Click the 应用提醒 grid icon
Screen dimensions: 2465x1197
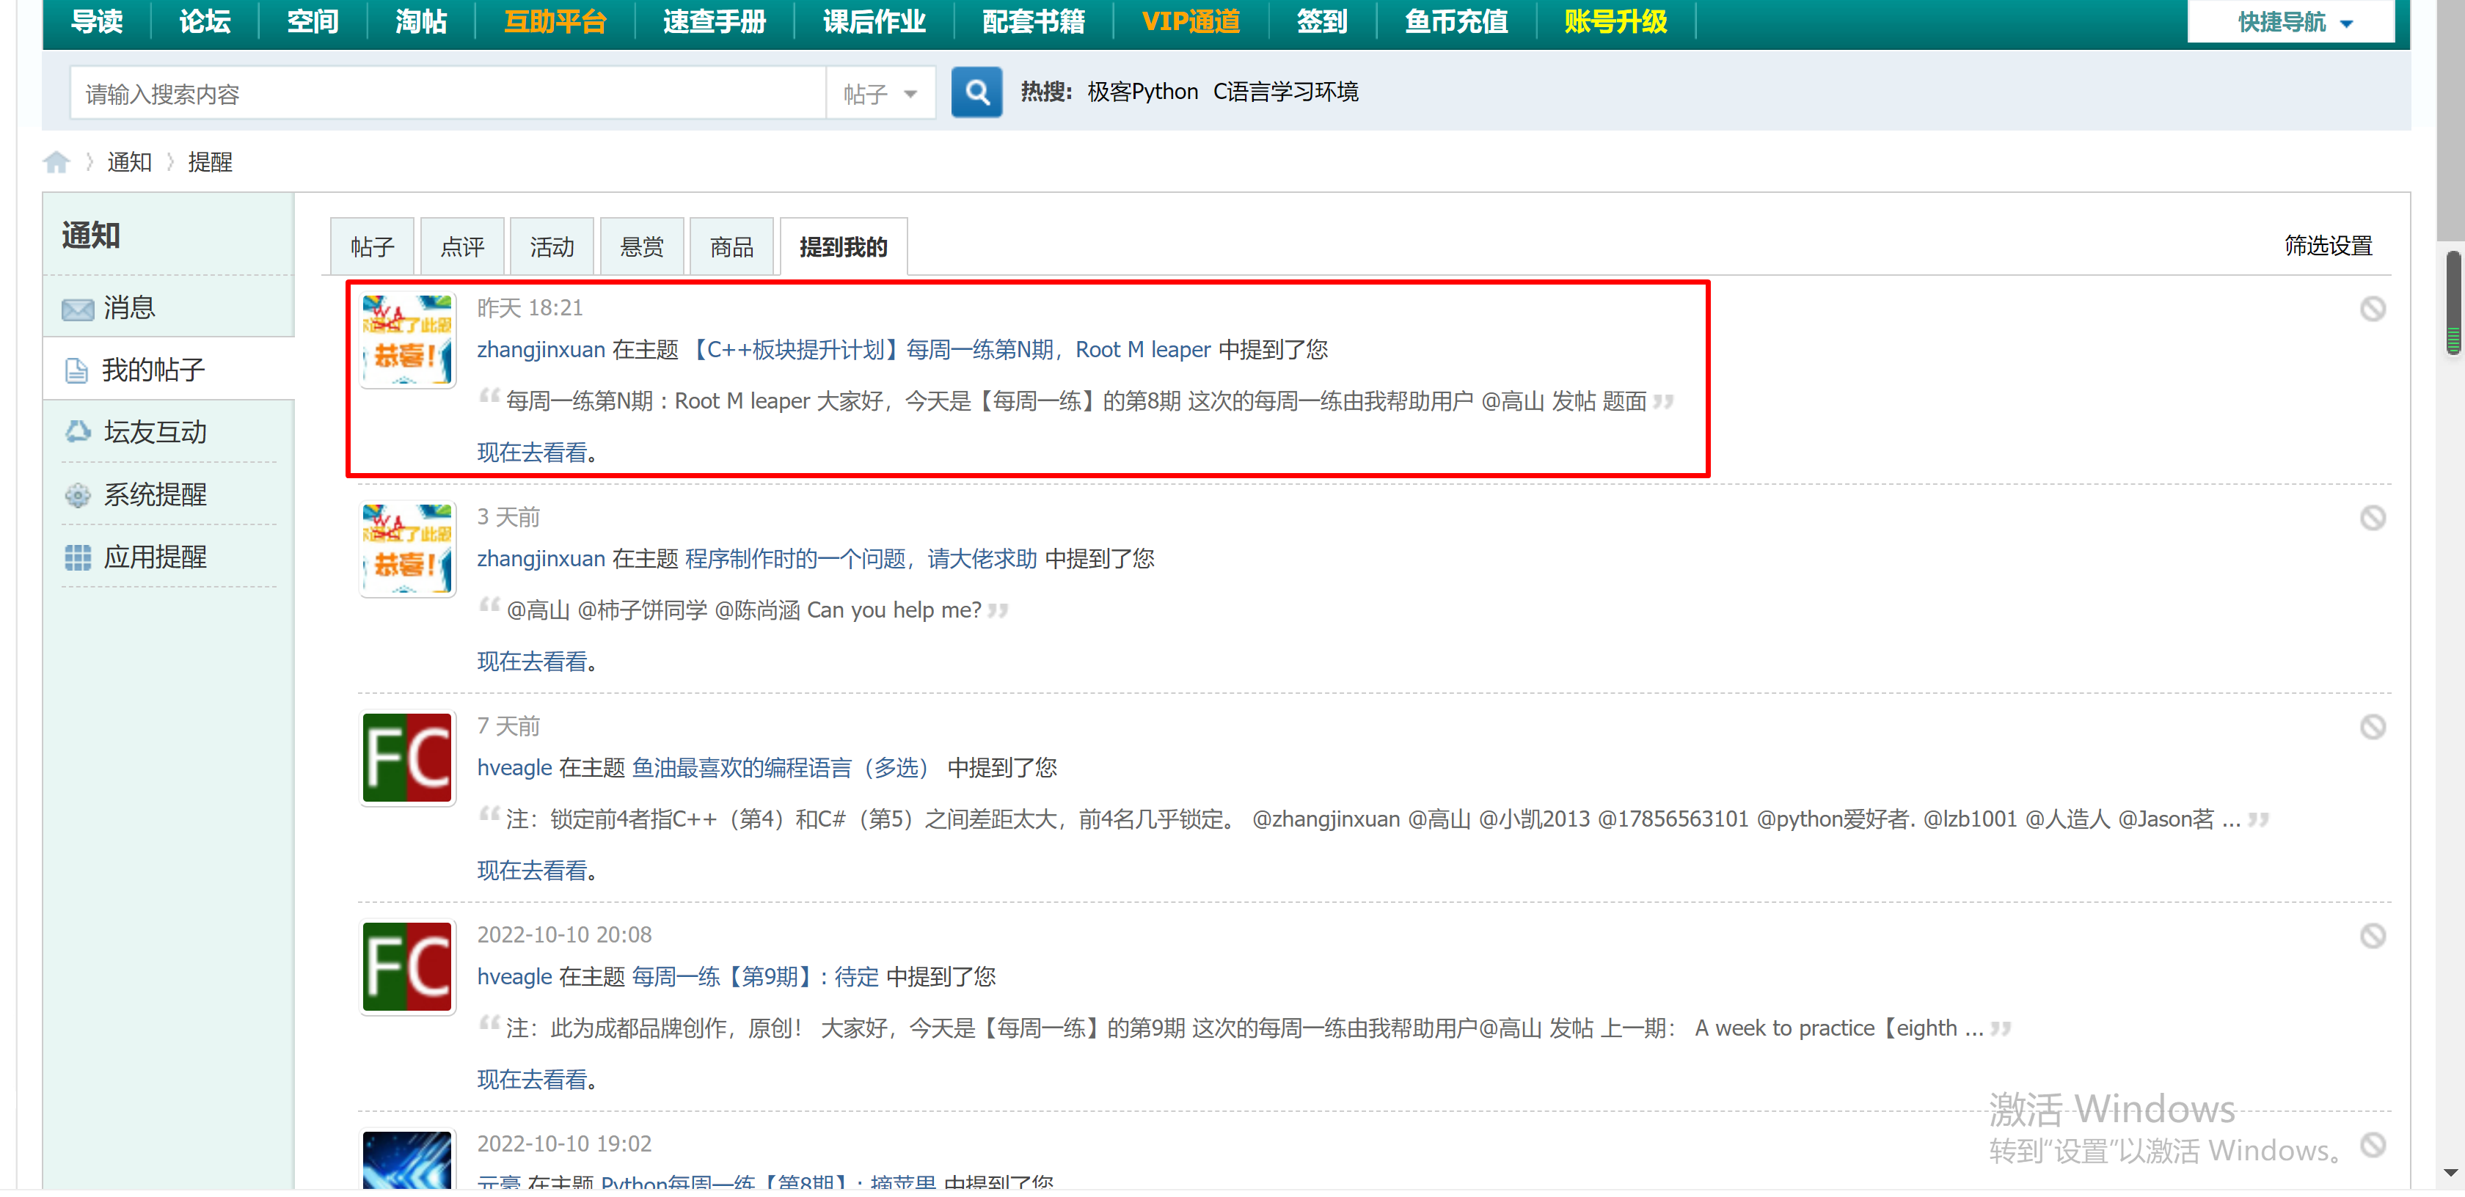[78, 557]
